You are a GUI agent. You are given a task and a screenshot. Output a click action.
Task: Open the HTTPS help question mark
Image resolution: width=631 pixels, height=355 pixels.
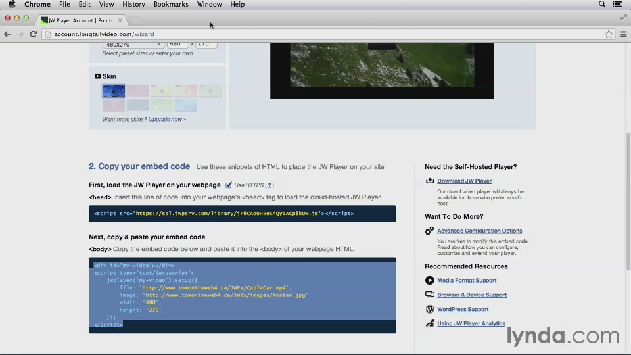[x=269, y=185]
